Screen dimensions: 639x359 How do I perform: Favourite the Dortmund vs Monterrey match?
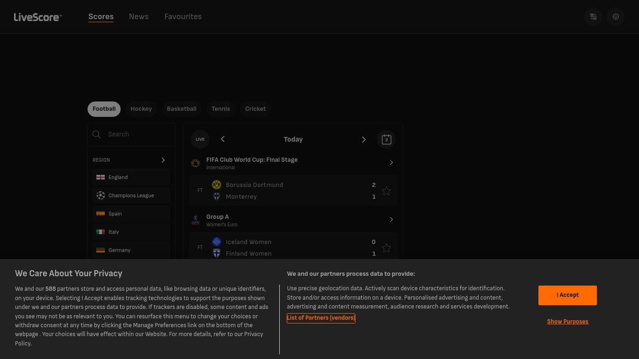386,191
